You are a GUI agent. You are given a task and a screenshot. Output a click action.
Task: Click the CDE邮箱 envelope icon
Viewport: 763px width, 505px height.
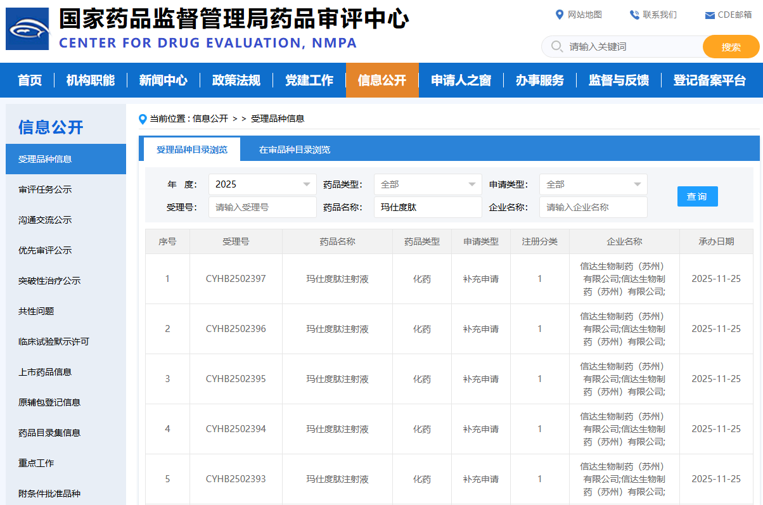click(710, 15)
